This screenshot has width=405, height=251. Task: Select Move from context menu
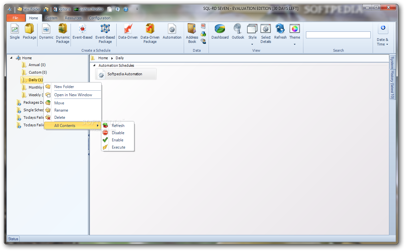click(x=73, y=103)
